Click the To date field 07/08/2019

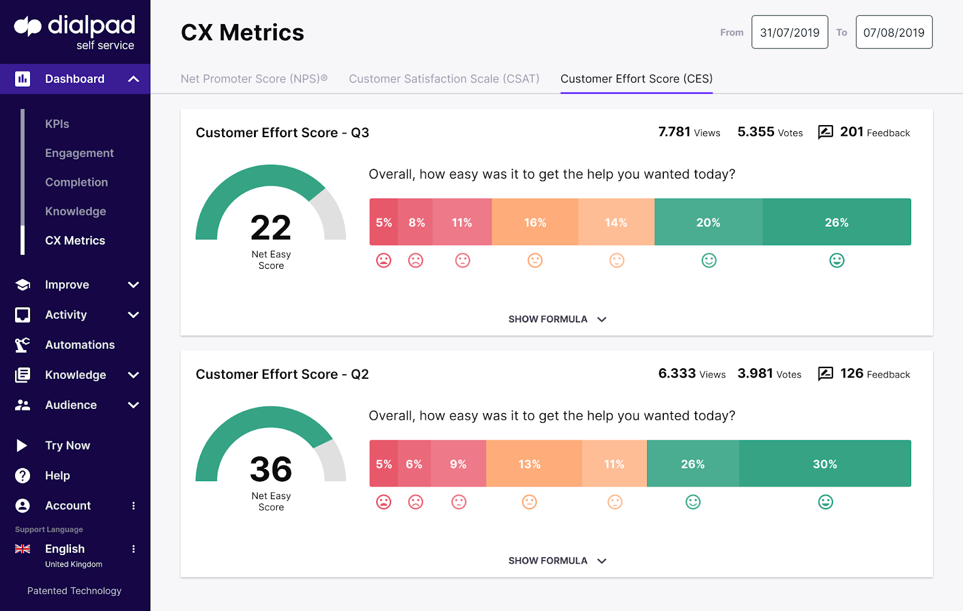pyautogui.click(x=894, y=32)
